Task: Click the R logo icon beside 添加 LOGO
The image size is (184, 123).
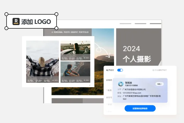Action: [16, 21]
